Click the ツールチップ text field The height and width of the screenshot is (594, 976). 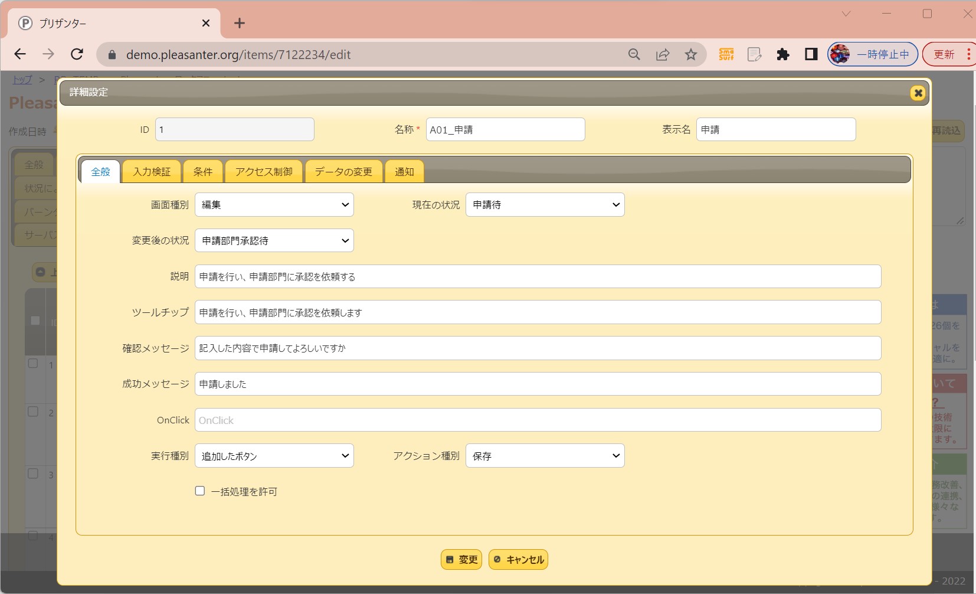click(x=538, y=312)
